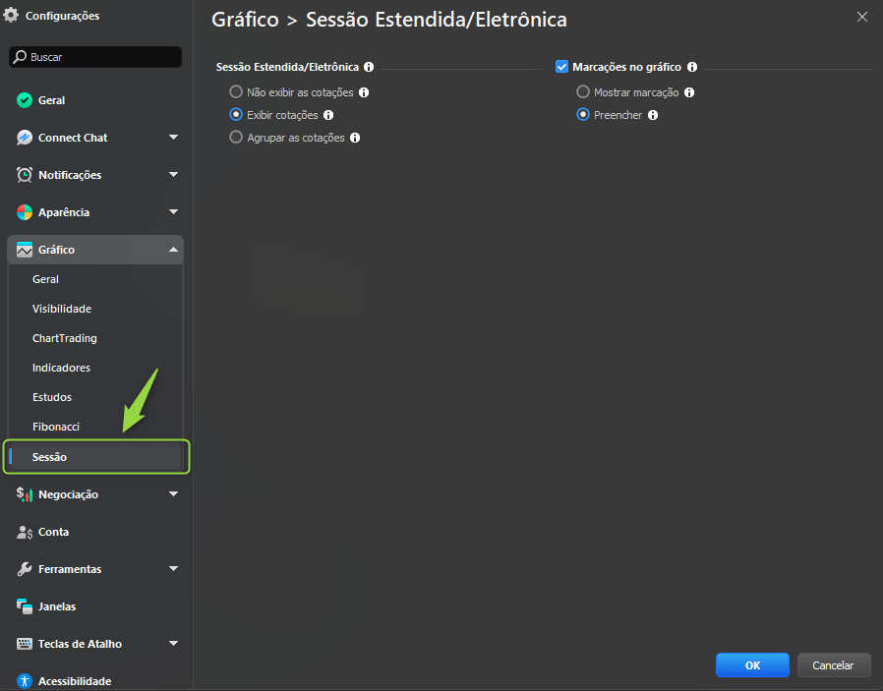Click the search magnifier icon
This screenshot has height=691, width=883.
click(20, 57)
